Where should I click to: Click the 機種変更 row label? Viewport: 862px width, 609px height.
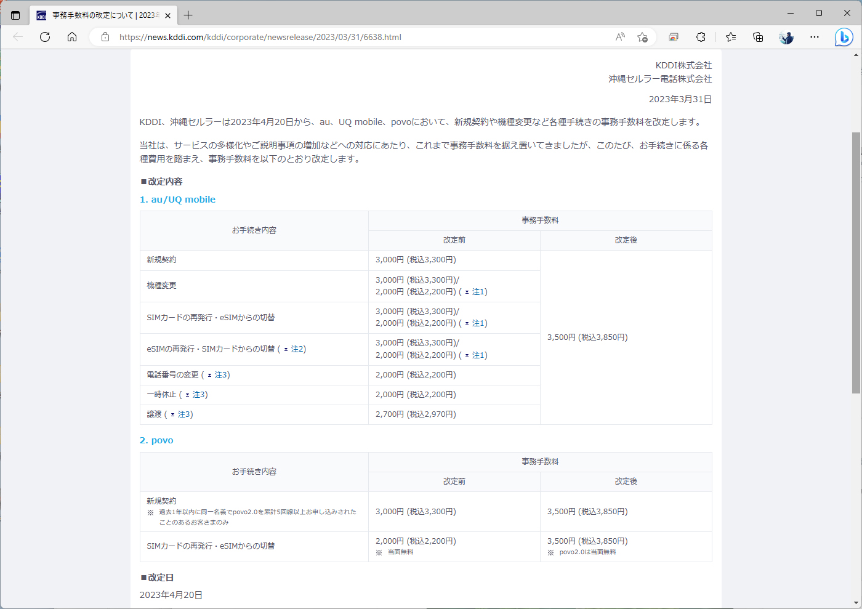pyautogui.click(x=161, y=286)
